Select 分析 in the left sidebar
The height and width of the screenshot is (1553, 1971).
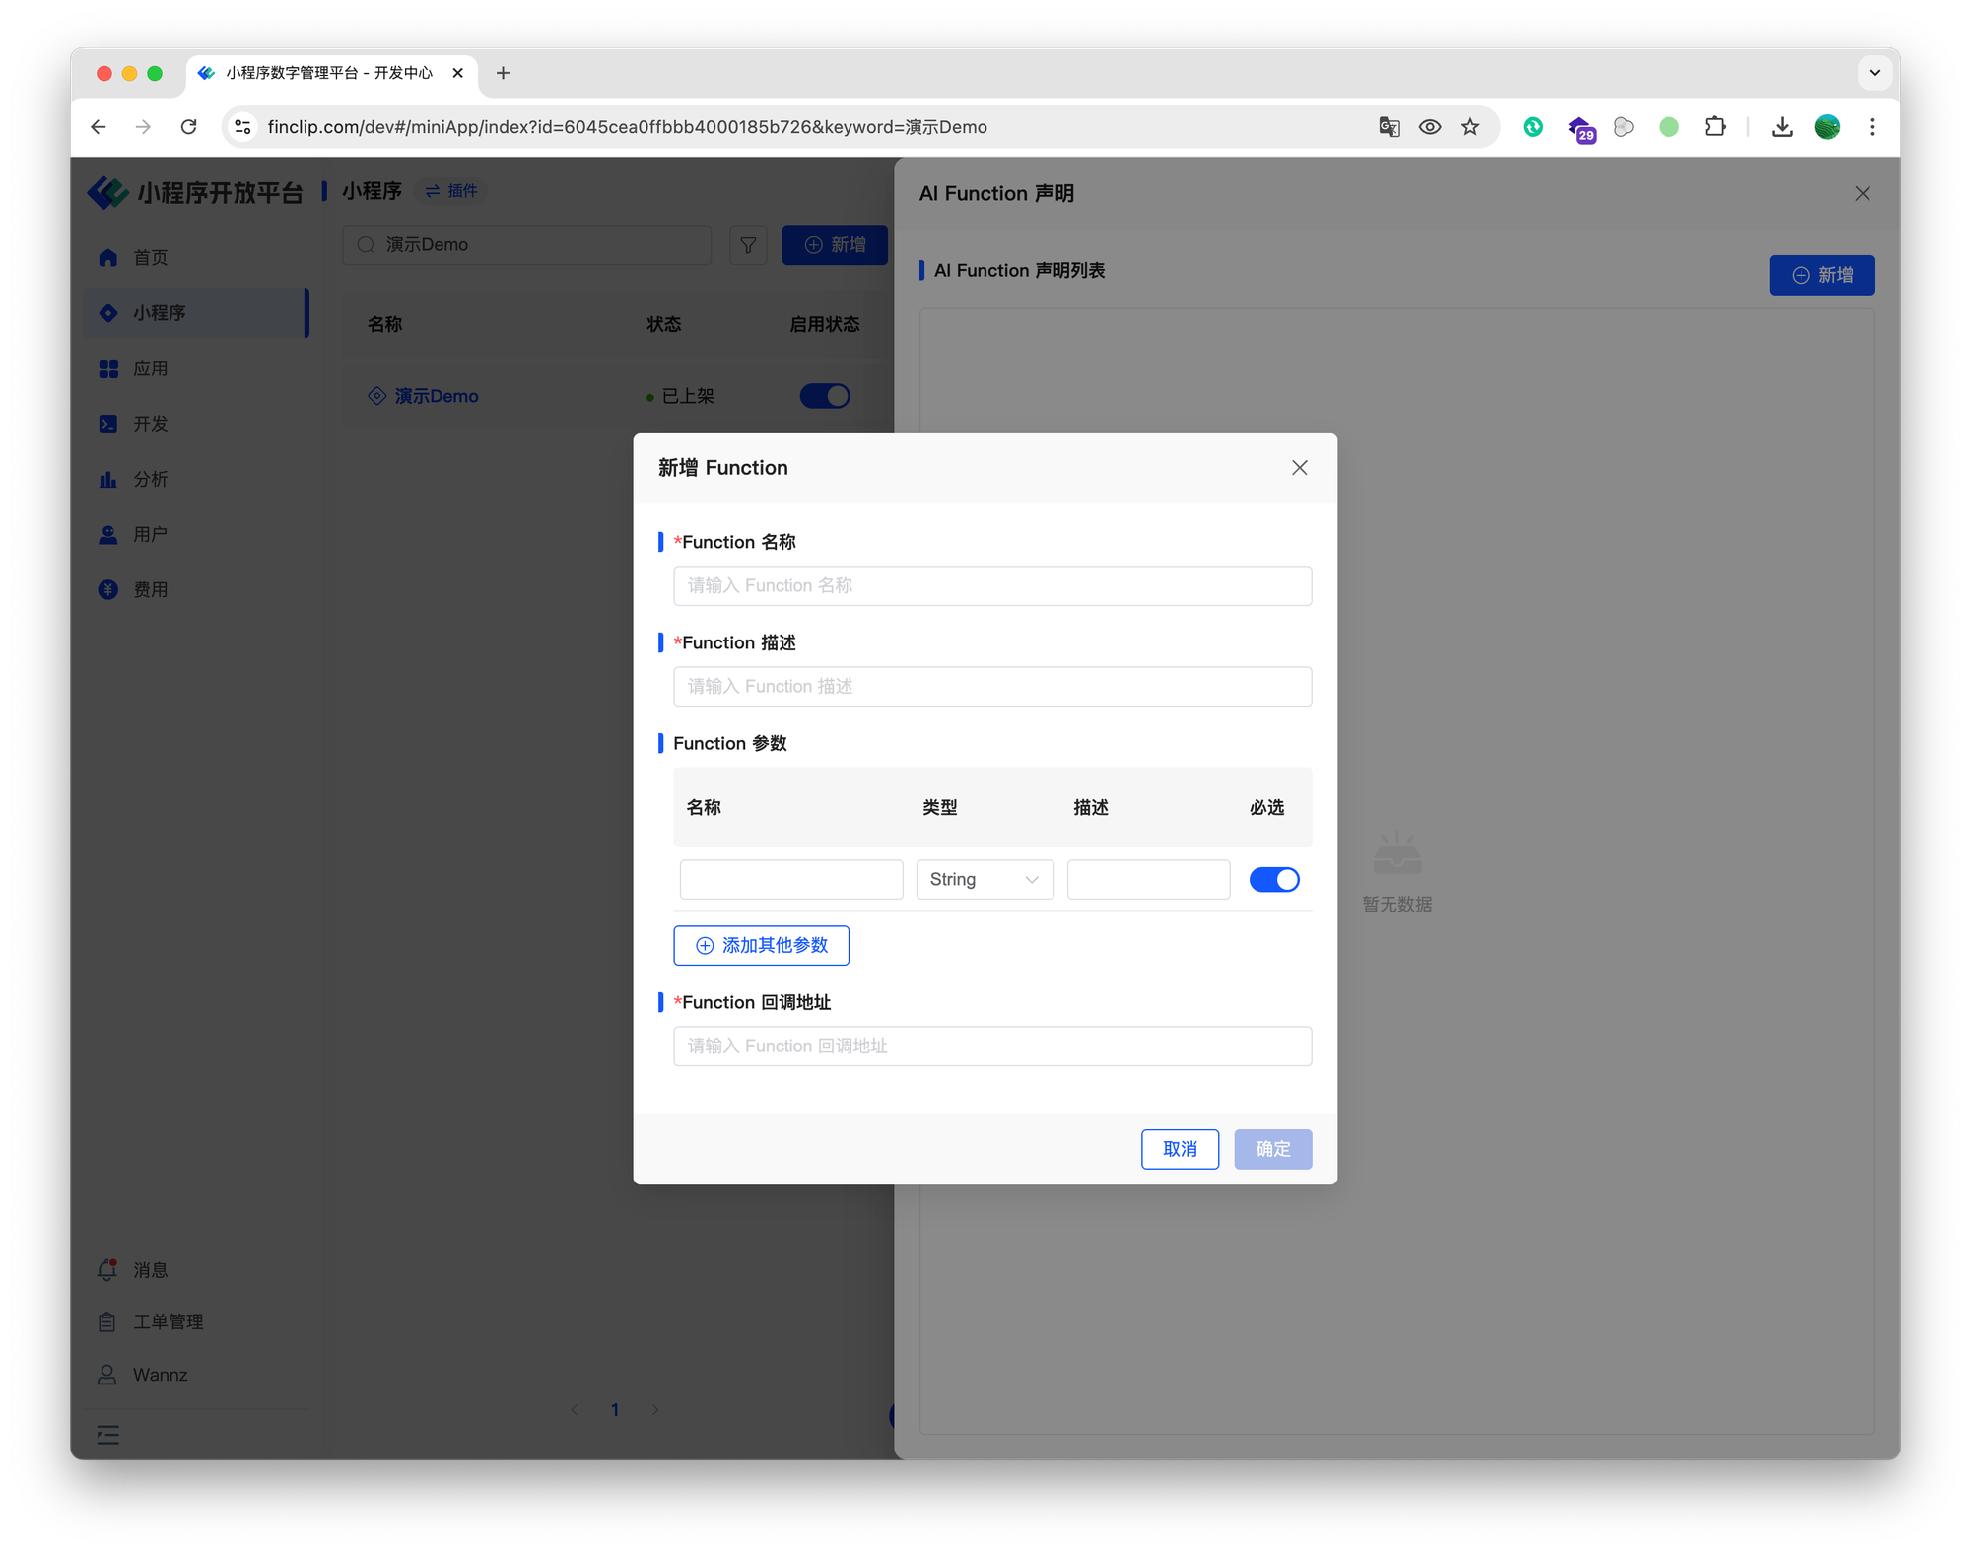(x=150, y=479)
